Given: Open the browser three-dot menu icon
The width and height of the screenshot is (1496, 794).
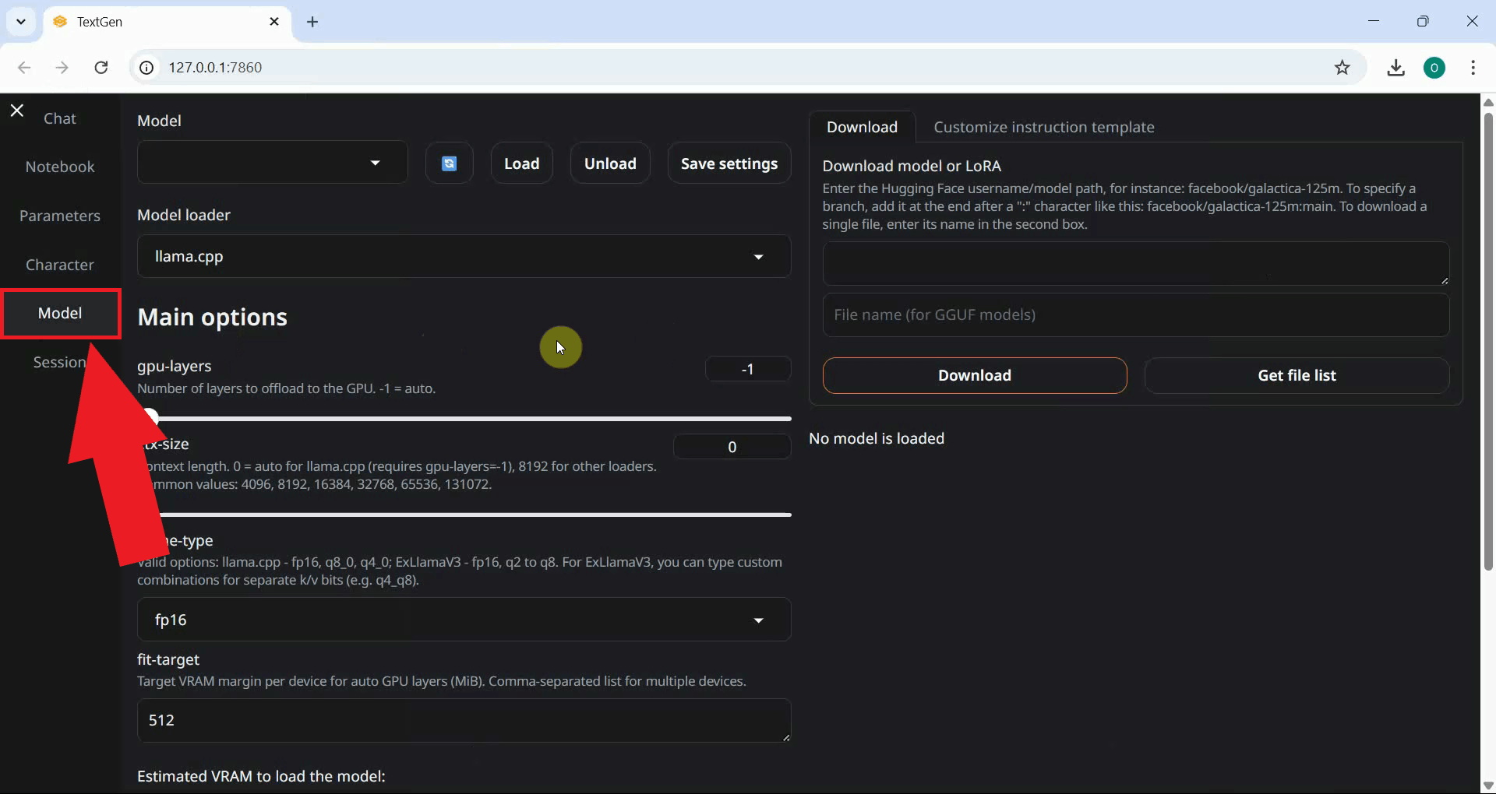Looking at the screenshot, I should (1473, 67).
